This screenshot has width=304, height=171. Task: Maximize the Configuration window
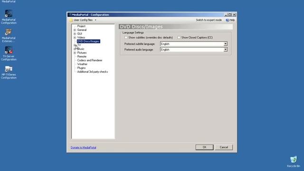pos(230,15)
